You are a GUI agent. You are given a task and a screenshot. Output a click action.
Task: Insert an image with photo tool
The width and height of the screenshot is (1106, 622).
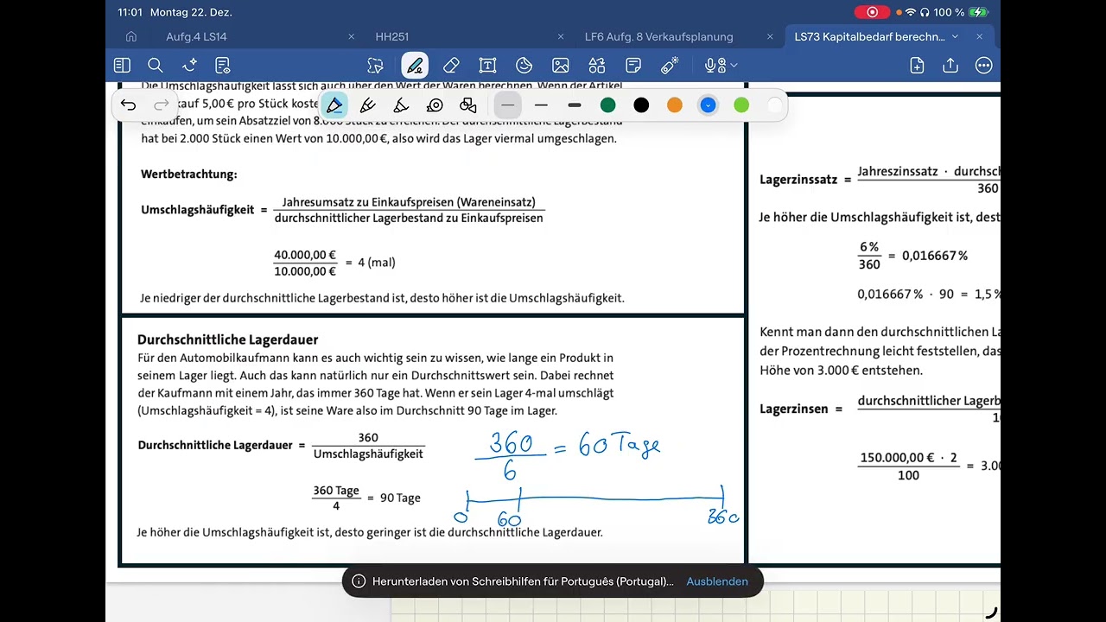561,66
